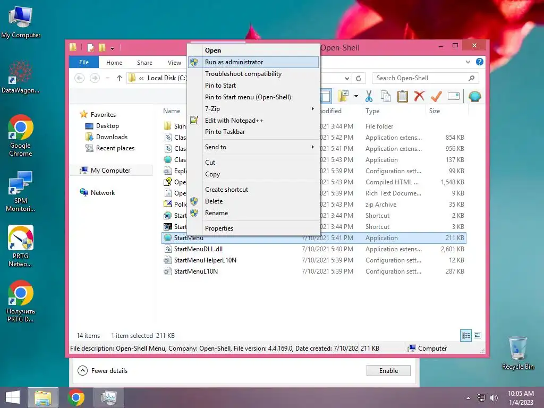Open Customize Quick Access Toolbar dropdown

point(113,48)
